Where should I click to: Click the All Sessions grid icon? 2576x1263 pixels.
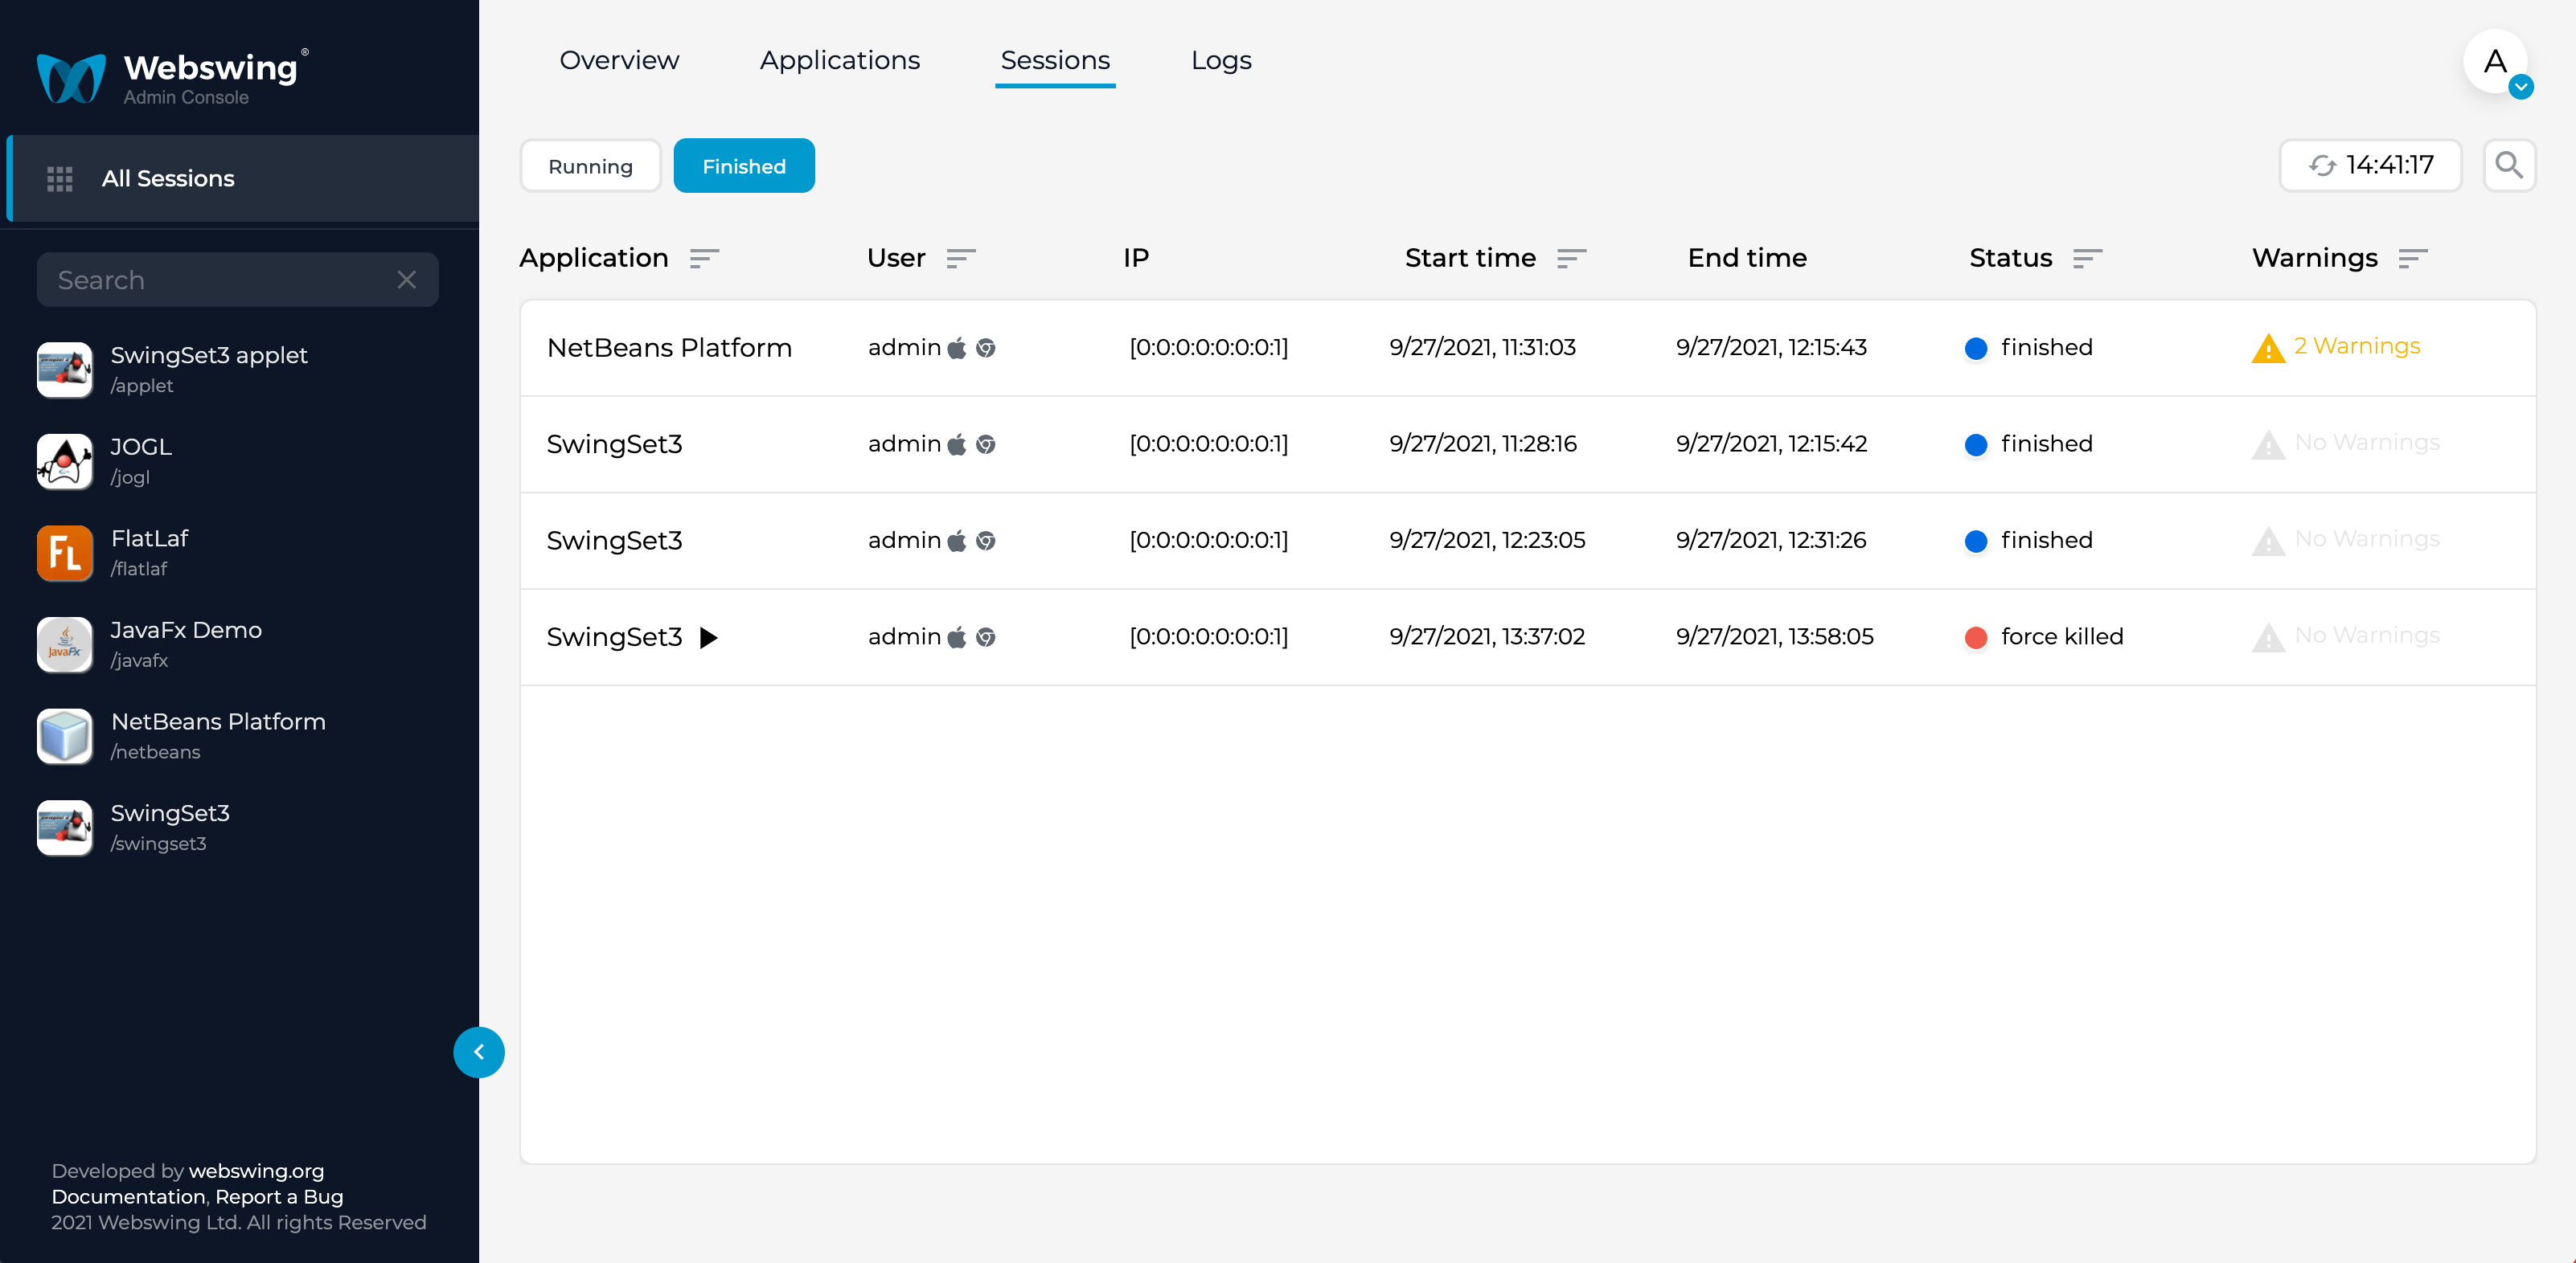coord(60,179)
